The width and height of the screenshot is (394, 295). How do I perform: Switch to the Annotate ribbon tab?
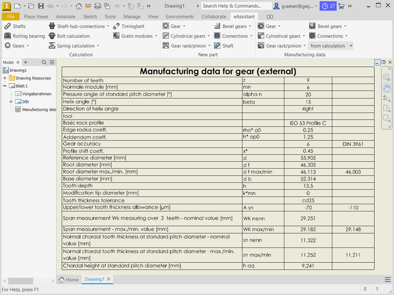click(x=65, y=17)
